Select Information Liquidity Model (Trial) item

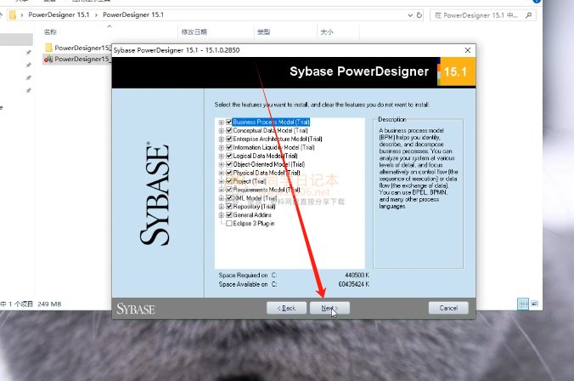click(x=266, y=147)
